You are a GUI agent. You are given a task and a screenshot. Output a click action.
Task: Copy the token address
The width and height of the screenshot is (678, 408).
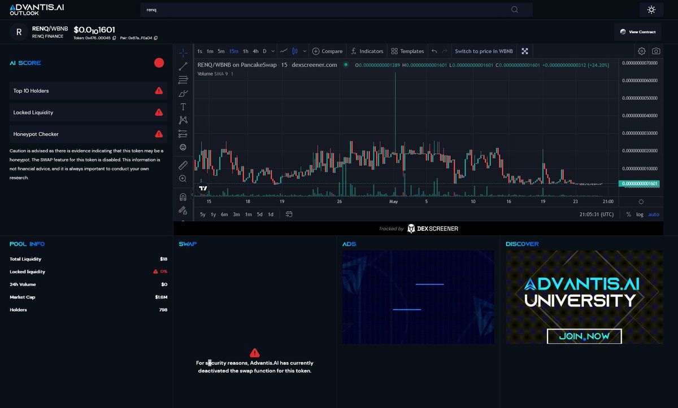coord(114,38)
